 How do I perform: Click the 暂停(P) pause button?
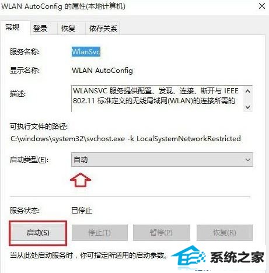tap(161, 233)
